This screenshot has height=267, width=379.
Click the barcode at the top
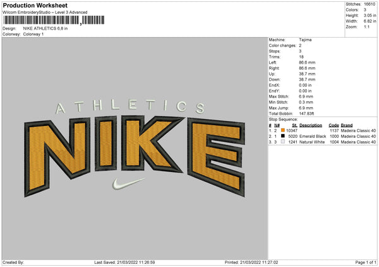point(54,20)
